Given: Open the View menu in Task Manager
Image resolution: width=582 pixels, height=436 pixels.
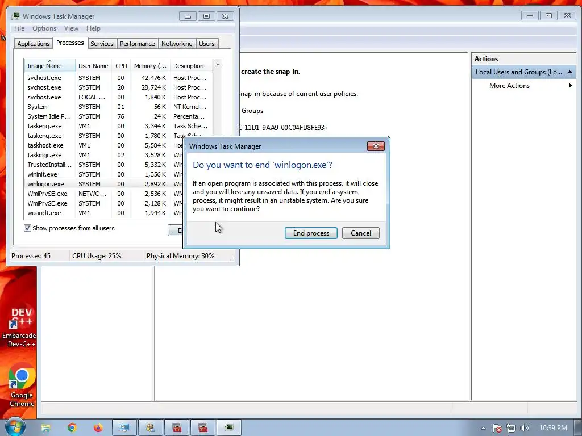Looking at the screenshot, I should point(71,28).
